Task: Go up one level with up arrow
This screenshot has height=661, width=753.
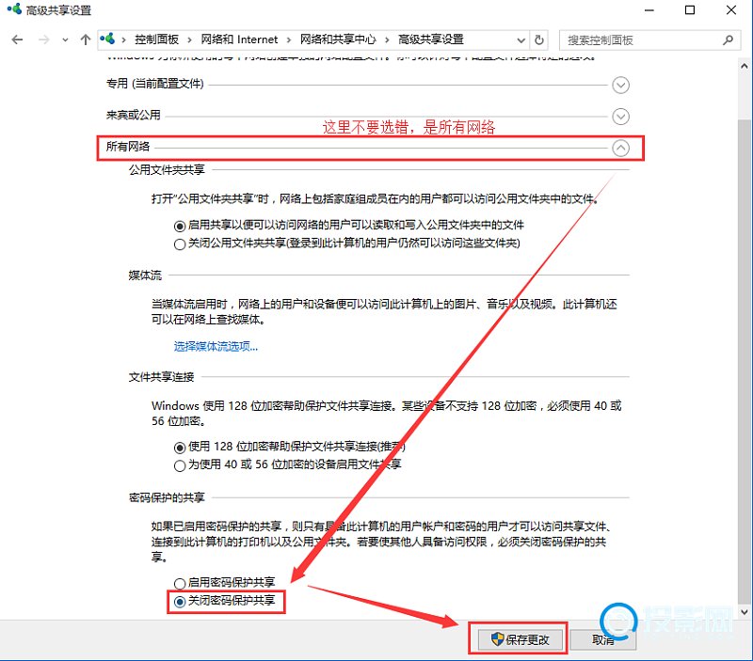Action: click(x=86, y=39)
